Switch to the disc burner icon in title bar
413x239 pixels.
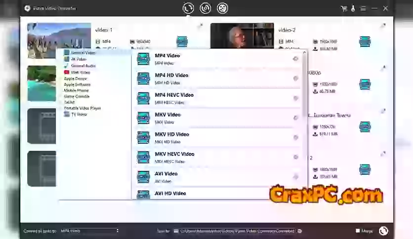pyautogui.click(x=205, y=8)
